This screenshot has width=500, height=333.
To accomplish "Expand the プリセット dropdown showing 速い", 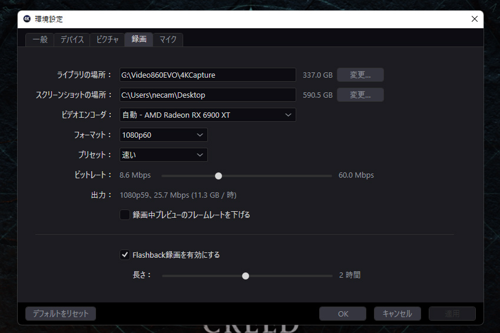I will tap(164, 155).
